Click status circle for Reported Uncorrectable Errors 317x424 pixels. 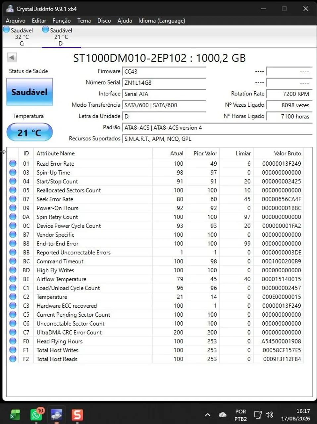13,252
